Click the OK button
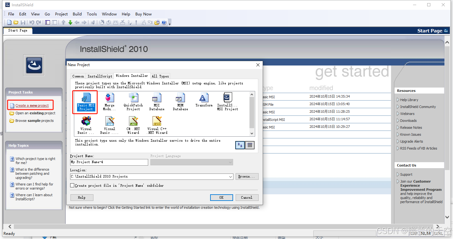The height and width of the screenshot is (239, 453). (x=221, y=197)
